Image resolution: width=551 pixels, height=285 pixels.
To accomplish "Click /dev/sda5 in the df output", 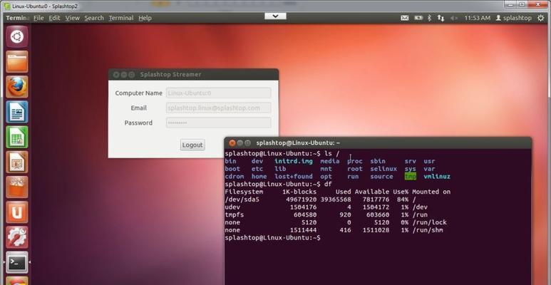I will pyautogui.click(x=242, y=199).
